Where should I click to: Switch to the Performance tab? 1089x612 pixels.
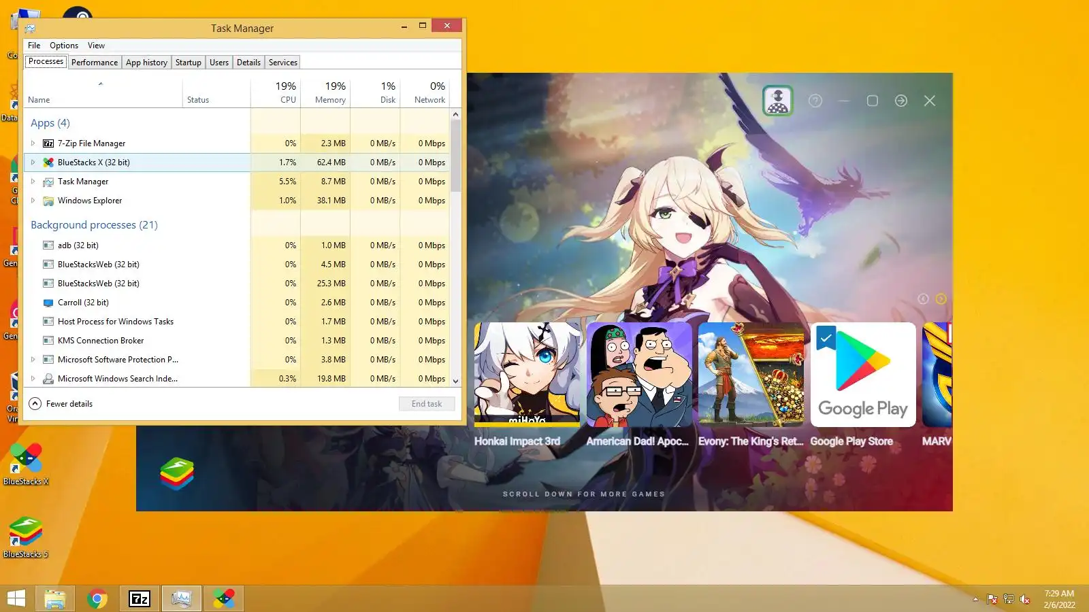point(95,63)
